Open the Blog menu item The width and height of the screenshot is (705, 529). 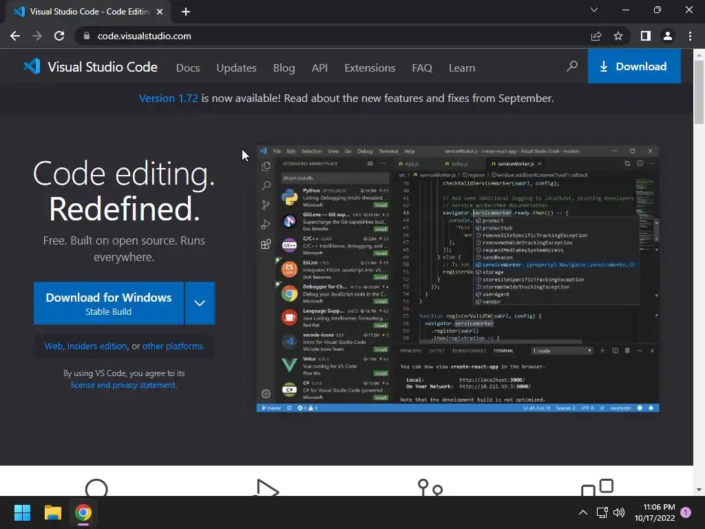(x=284, y=68)
